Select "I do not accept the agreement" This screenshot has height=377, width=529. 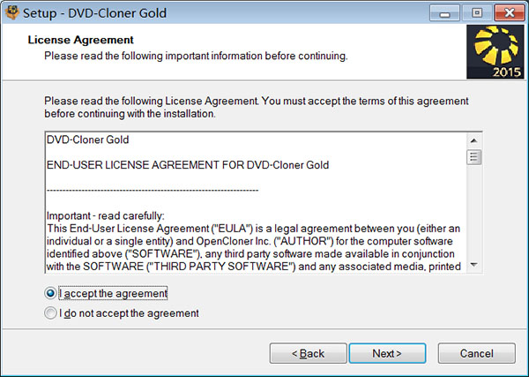tap(50, 313)
